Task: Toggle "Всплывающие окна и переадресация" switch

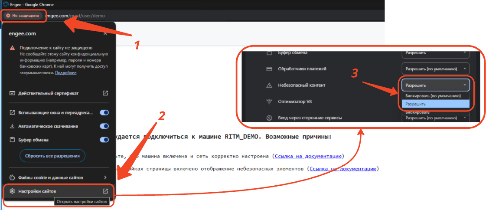Action: (104, 113)
